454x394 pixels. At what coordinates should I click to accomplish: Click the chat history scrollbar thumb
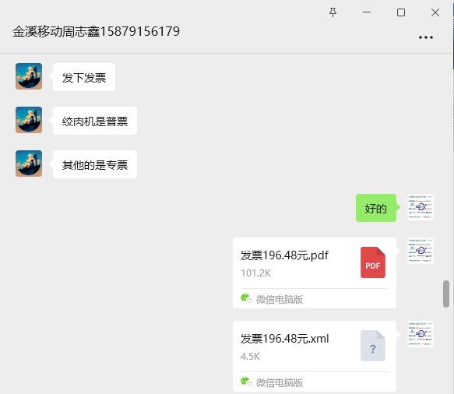pyautogui.click(x=446, y=294)
